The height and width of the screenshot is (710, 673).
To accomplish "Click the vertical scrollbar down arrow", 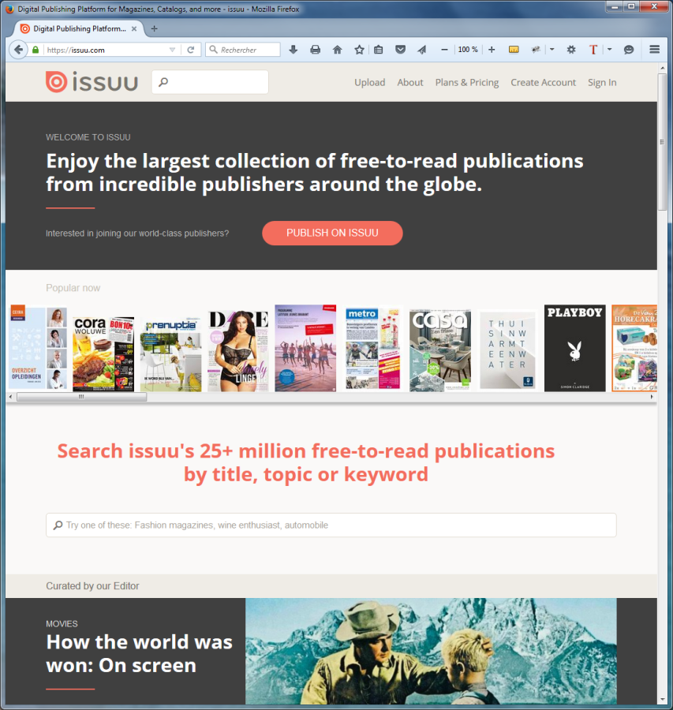I will (662, 700).
